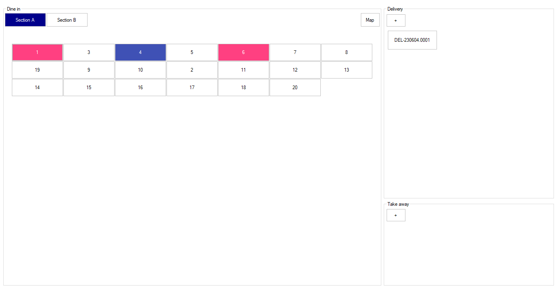Add a new Delivery order
The image size is (556, 288).
click(396, 20)
